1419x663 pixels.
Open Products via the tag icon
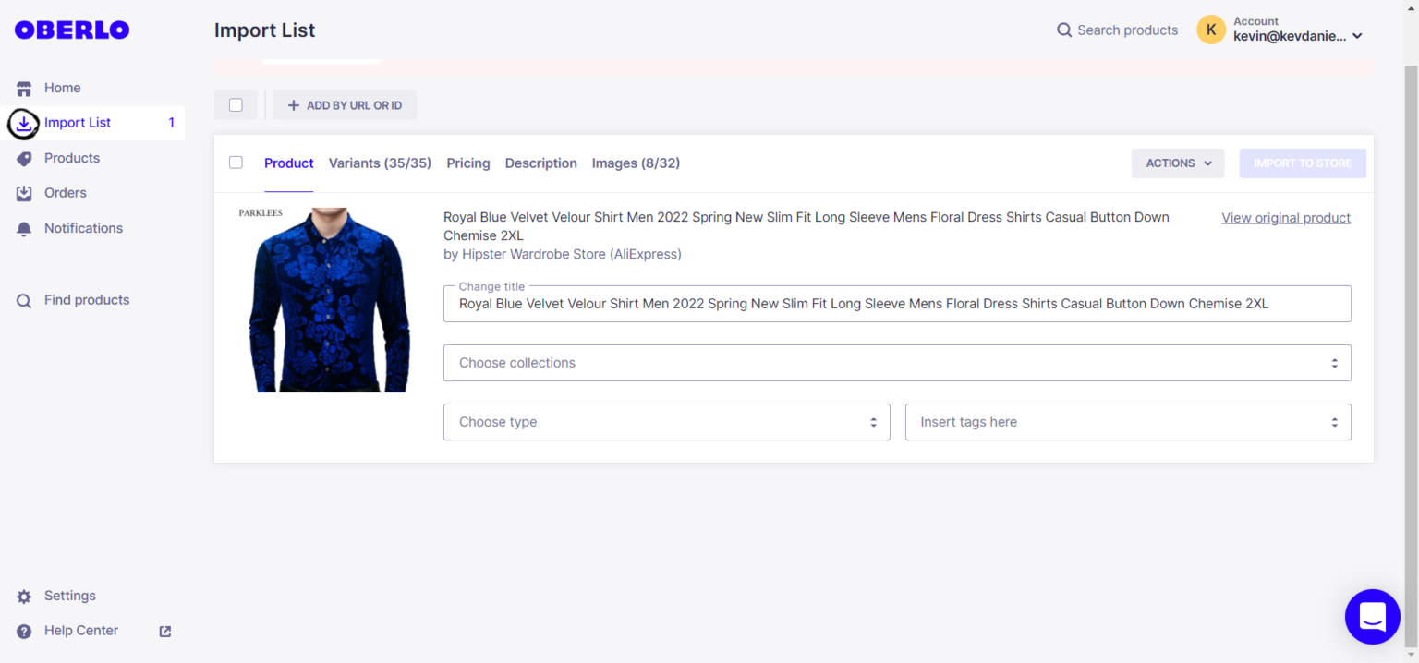pos(24,159)
